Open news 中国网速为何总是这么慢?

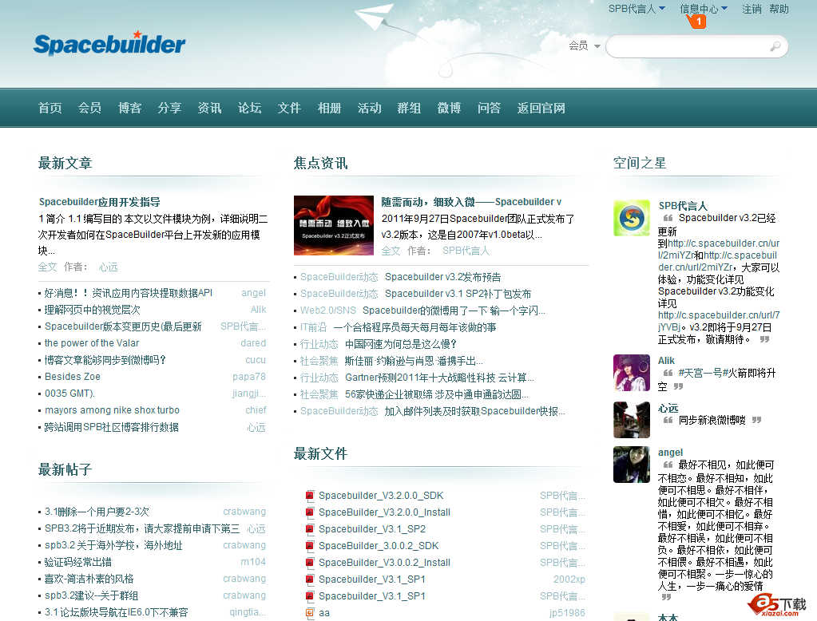(x=401, y=344)
